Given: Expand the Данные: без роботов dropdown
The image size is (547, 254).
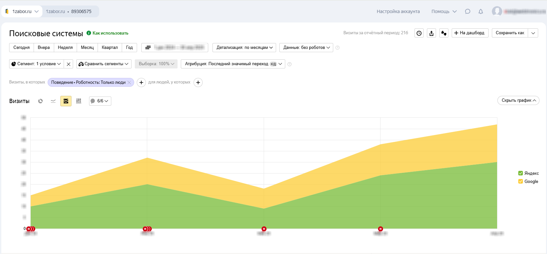Looking at the screenshot, I should [306, 48].
